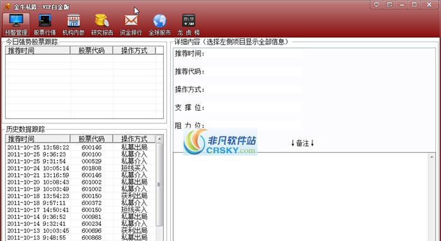Select row 2011-10-17 14:50:41
441x241 pixels.
[81, 210]
